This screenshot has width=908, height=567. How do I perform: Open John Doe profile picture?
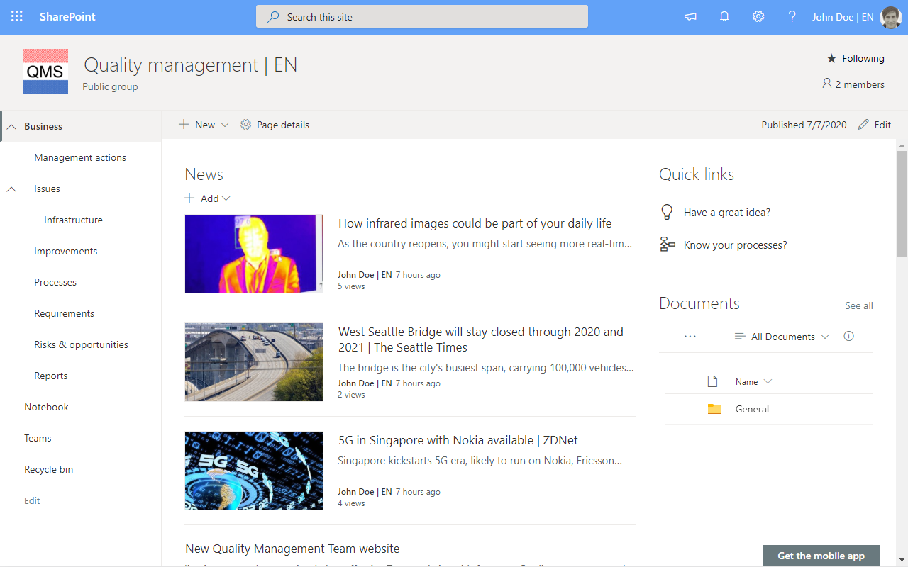[x=891, y=17]
